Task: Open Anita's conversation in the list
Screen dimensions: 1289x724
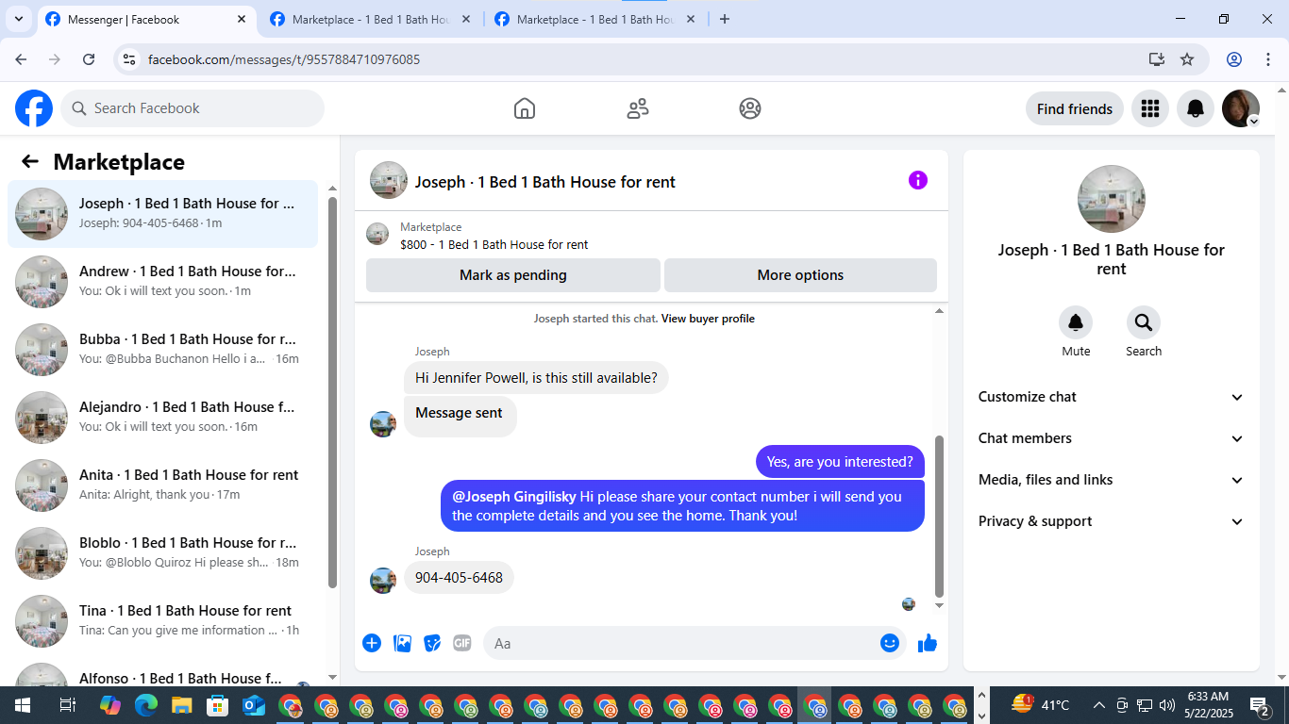Action: 163,485
